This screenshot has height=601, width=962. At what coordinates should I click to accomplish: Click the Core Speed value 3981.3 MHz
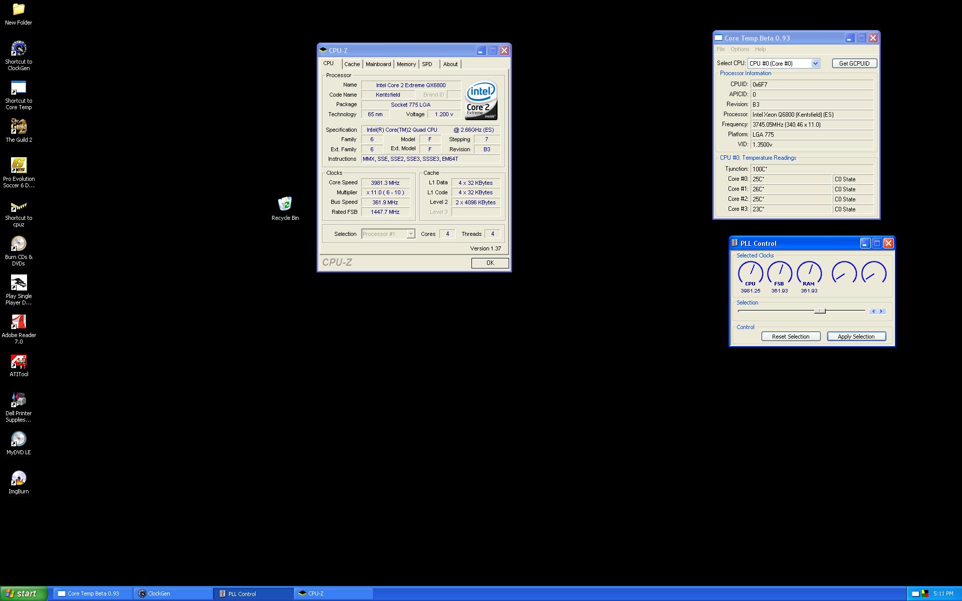385,183
